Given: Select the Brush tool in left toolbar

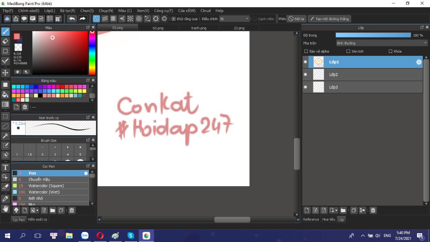Looking at the screenshot, I should [x=5, y=32].
